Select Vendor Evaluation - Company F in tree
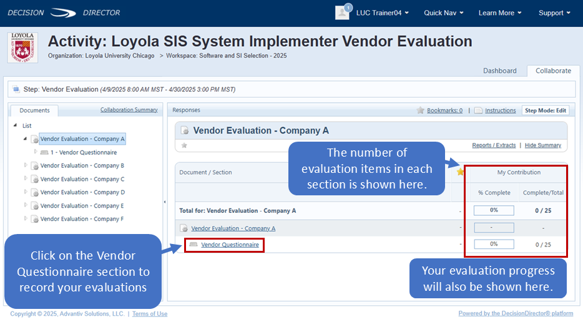 point(82,220)
